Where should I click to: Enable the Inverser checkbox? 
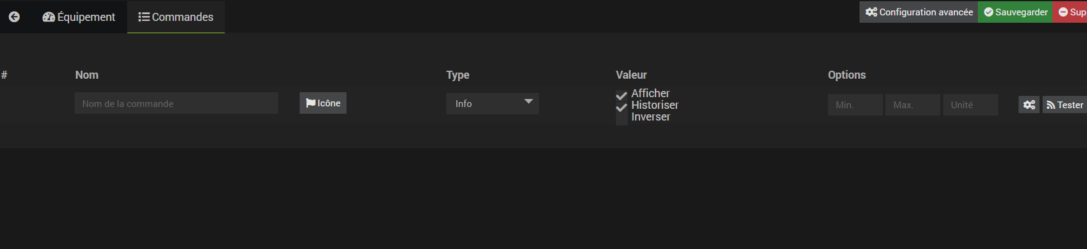621,119
